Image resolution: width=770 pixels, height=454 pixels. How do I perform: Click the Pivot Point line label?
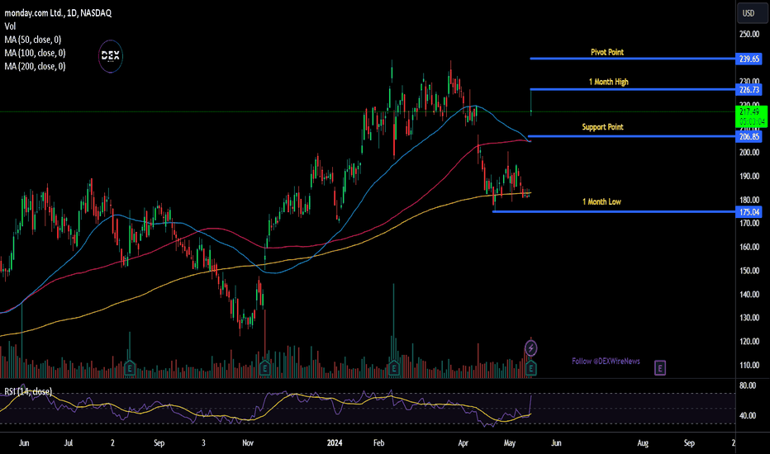click(607, 52)
